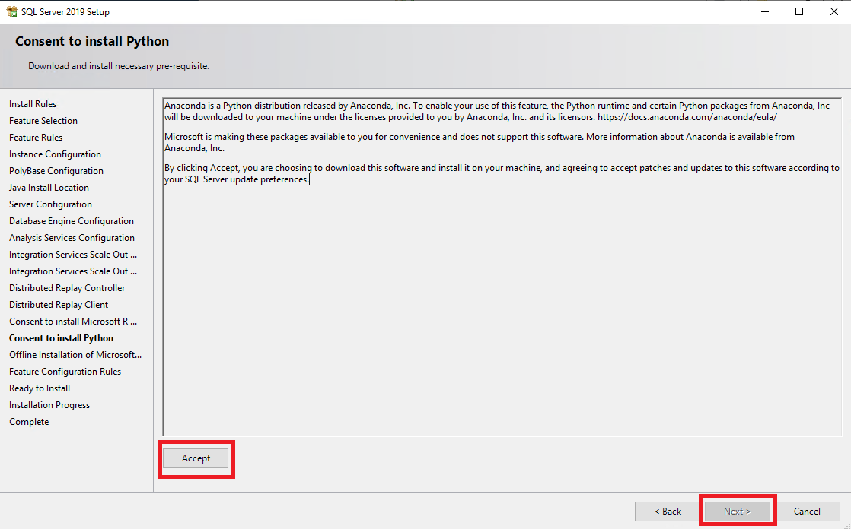Maximize the setup window
Viewport: 851px width, 529px height.
(799, 11)
